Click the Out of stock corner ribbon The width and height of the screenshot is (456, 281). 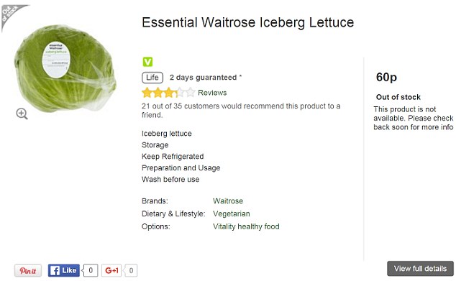12,14
